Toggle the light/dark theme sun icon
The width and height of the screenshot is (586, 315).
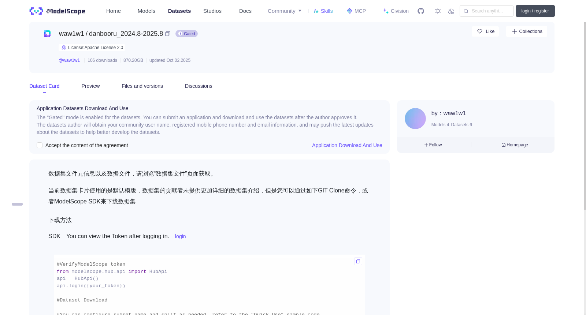(438, 11)
